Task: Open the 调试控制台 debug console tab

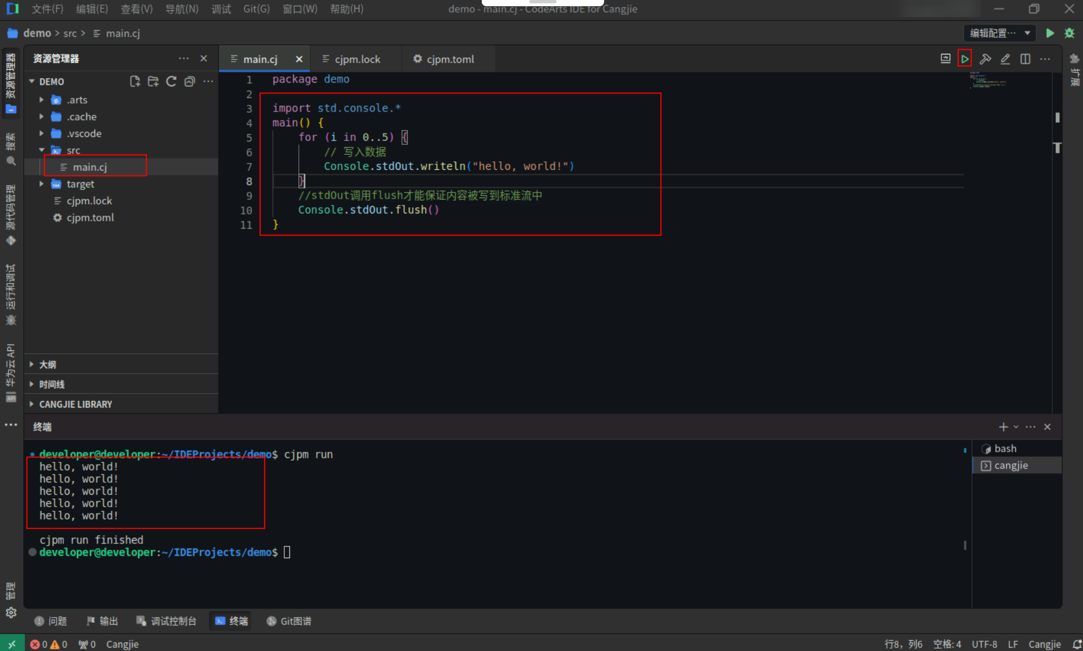Action: tap(166, 621)
